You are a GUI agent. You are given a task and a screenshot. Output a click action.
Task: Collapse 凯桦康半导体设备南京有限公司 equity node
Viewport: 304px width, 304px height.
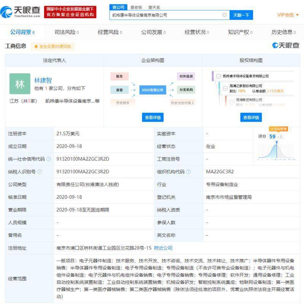click(x=218, y=76)
